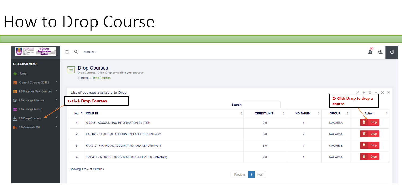The height and width of the screenshot is (191, 402).
Task: Click the pencil edit icon on the panel
Action: (358, 92)
